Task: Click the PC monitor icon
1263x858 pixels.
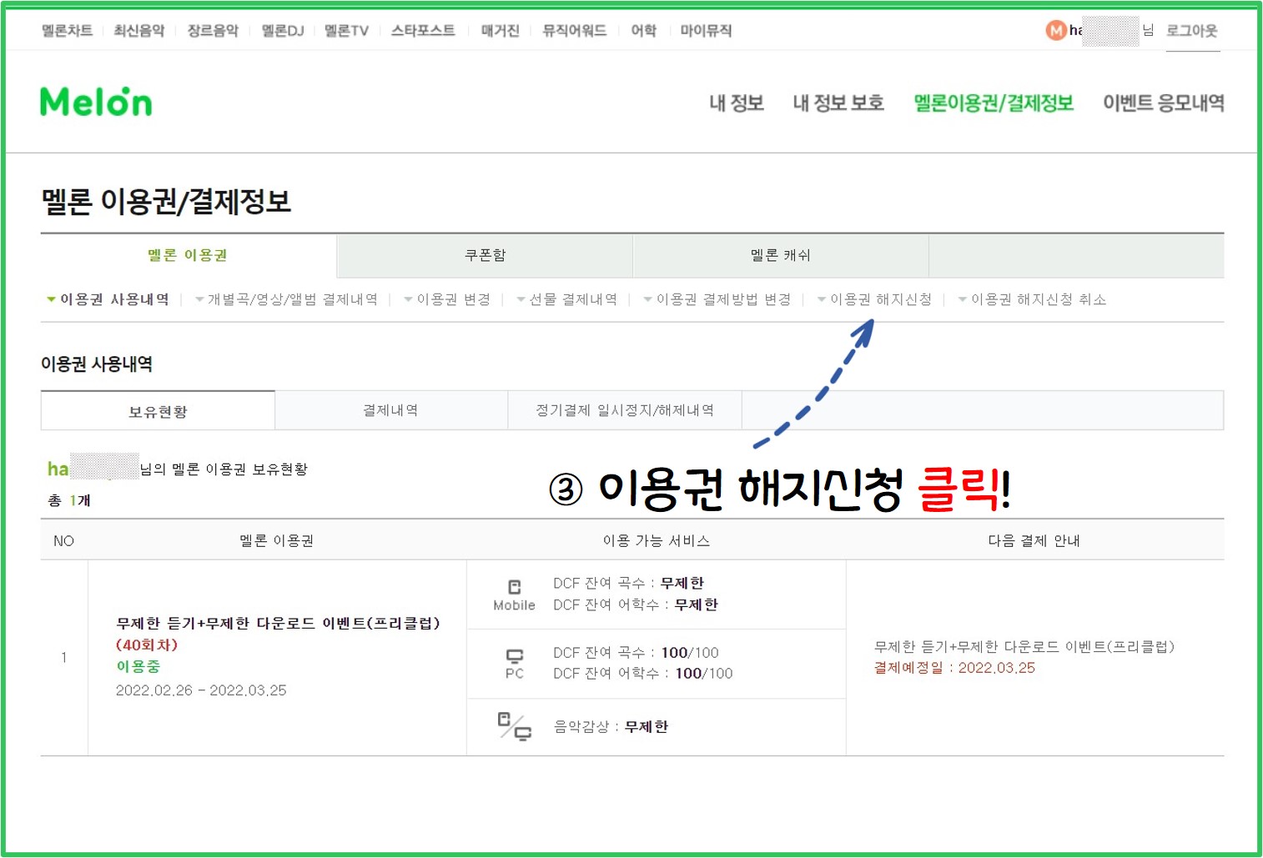Action: (x=515, y=656)
